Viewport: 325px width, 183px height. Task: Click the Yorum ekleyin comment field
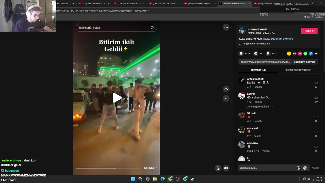click(x=267, y=168)
